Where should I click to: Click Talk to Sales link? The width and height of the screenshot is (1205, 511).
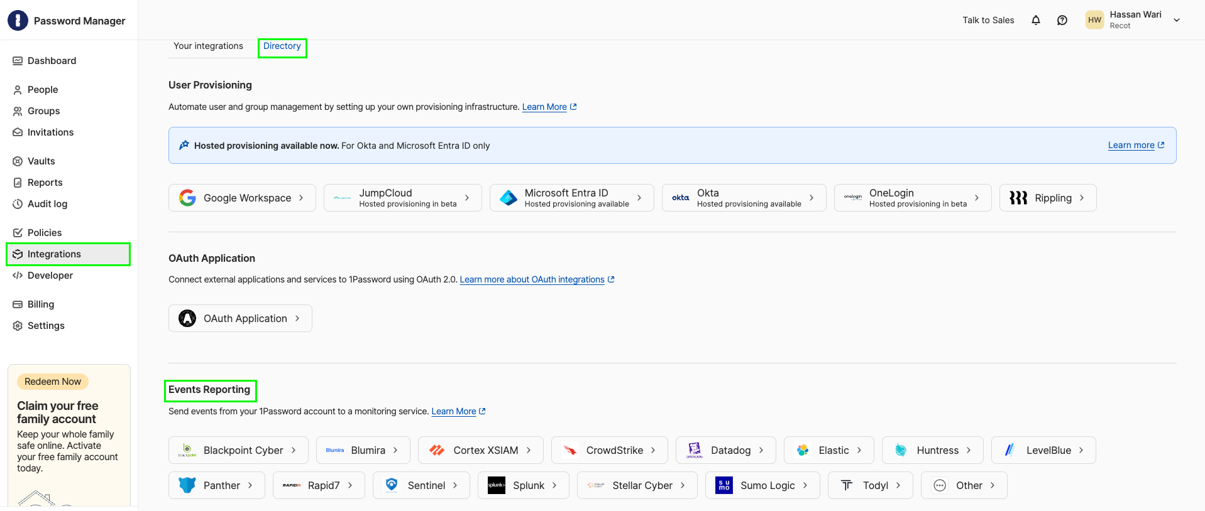coord(988,20)
